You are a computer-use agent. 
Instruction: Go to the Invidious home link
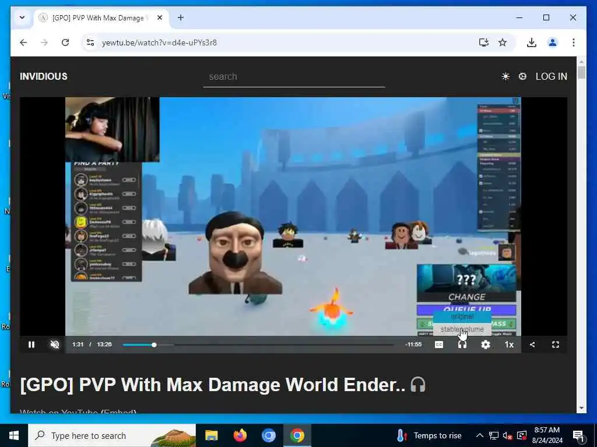(43, 76)
